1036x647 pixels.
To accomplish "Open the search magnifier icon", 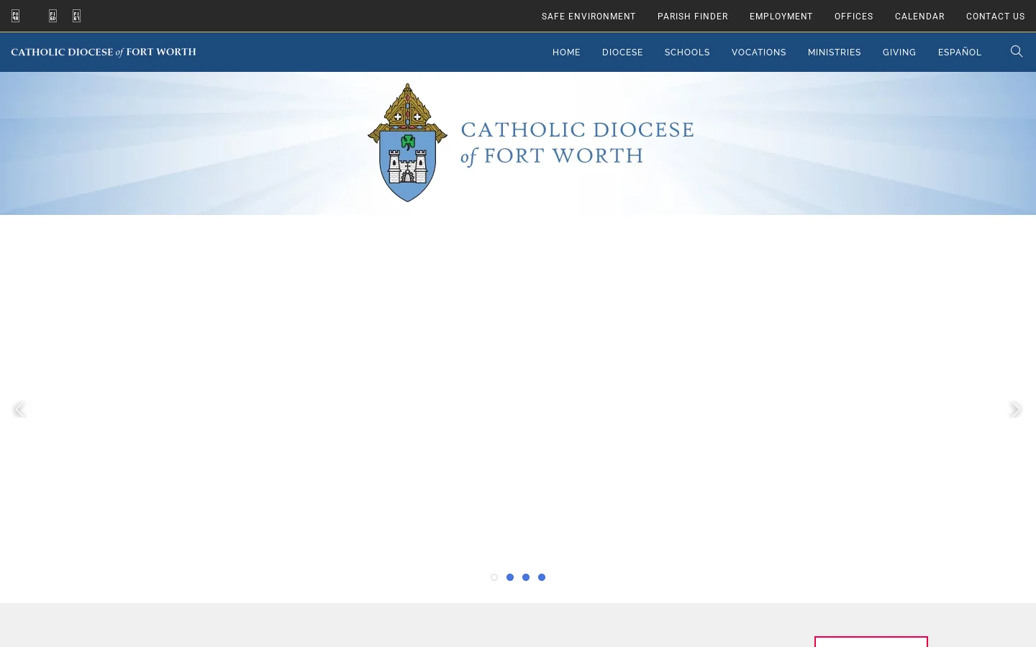I will click(1017, 51).
